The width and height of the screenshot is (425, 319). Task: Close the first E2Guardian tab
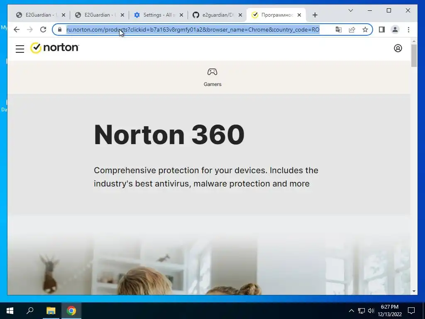(64, 15)
